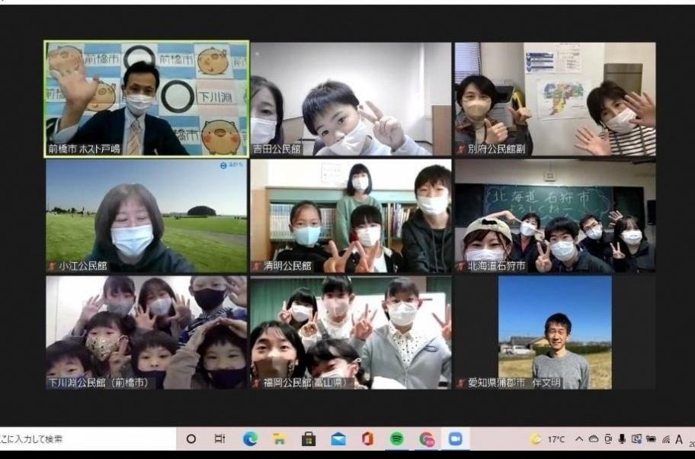This screenshot has height=459, width=695.
Task: Open Spotify from the taskbar
Action: (x=397, y=439)
